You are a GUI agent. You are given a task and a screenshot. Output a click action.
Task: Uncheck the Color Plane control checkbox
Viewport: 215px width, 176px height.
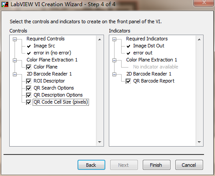coord(29,67)
